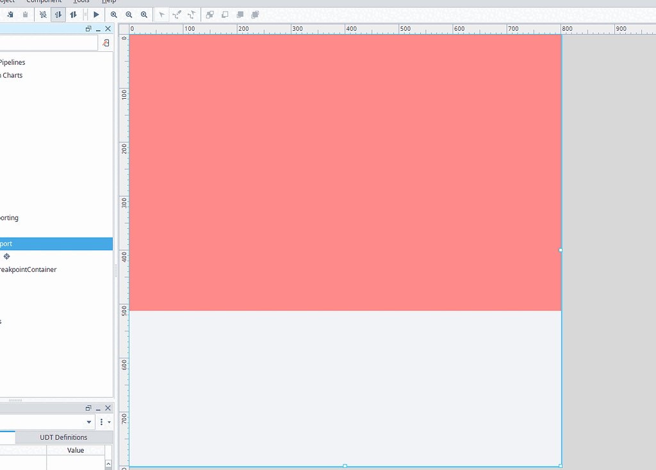Open the dropdown beside the kebab menu
Screen dimensions: 656x470
point(109,422)
